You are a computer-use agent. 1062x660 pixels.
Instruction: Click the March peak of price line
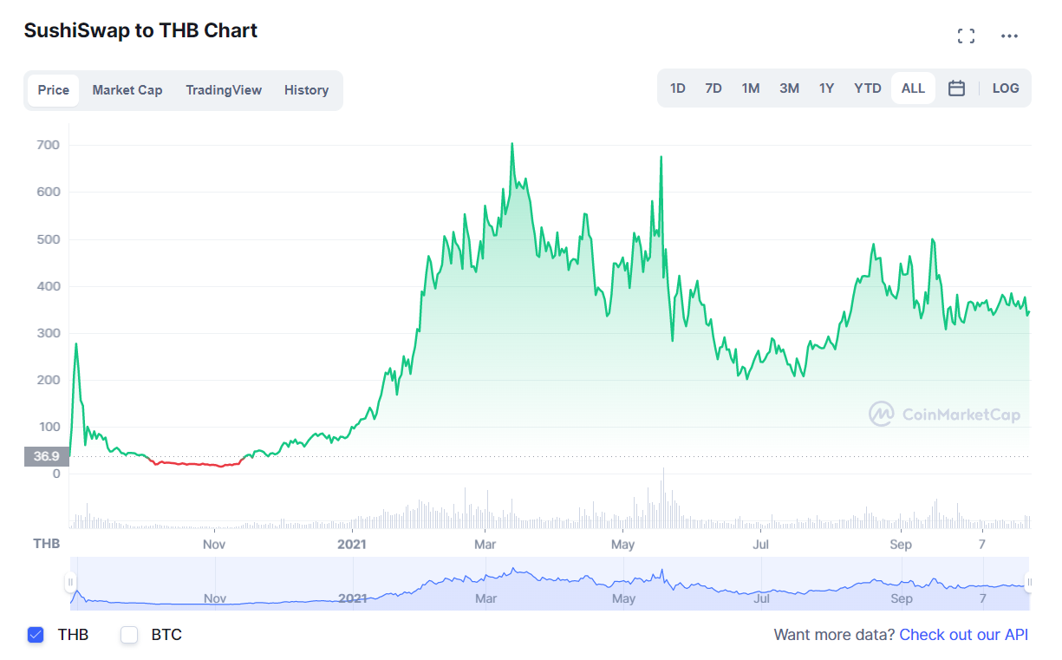pyautogui.click(x=511, y=145)
